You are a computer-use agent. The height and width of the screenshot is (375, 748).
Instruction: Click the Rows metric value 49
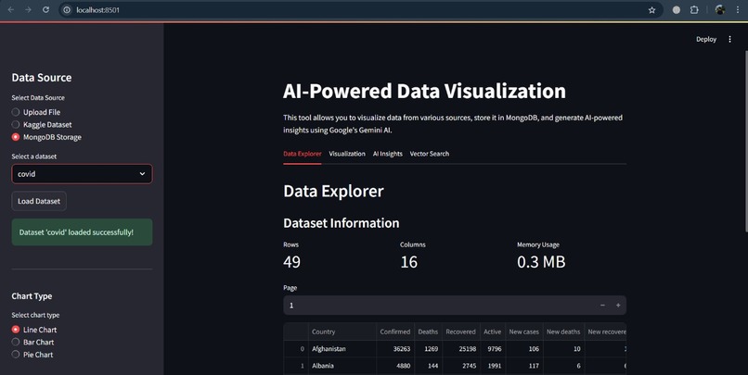292,262
